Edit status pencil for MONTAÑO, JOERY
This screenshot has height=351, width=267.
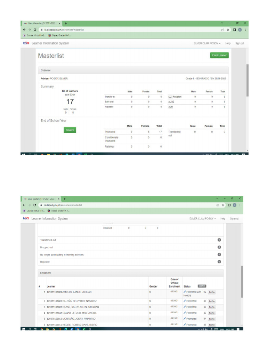[185, 319]
